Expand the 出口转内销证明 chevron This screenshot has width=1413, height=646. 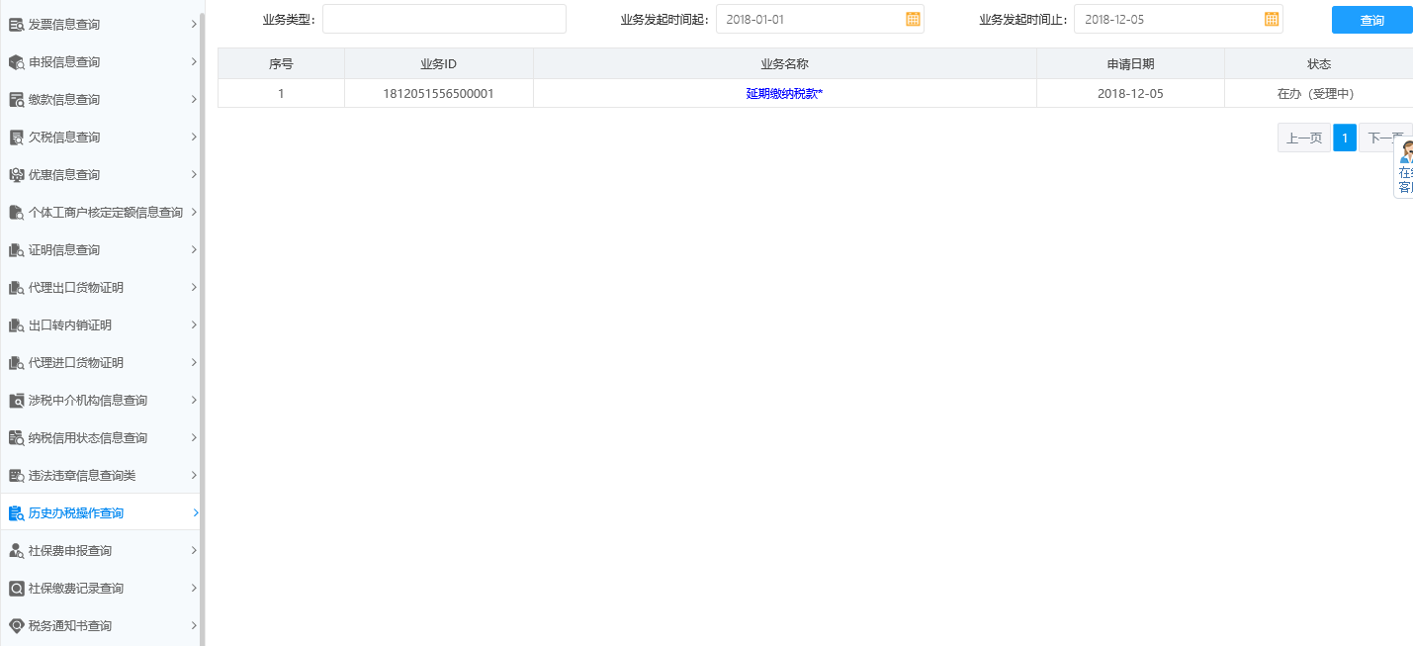(x=194, y=324)
